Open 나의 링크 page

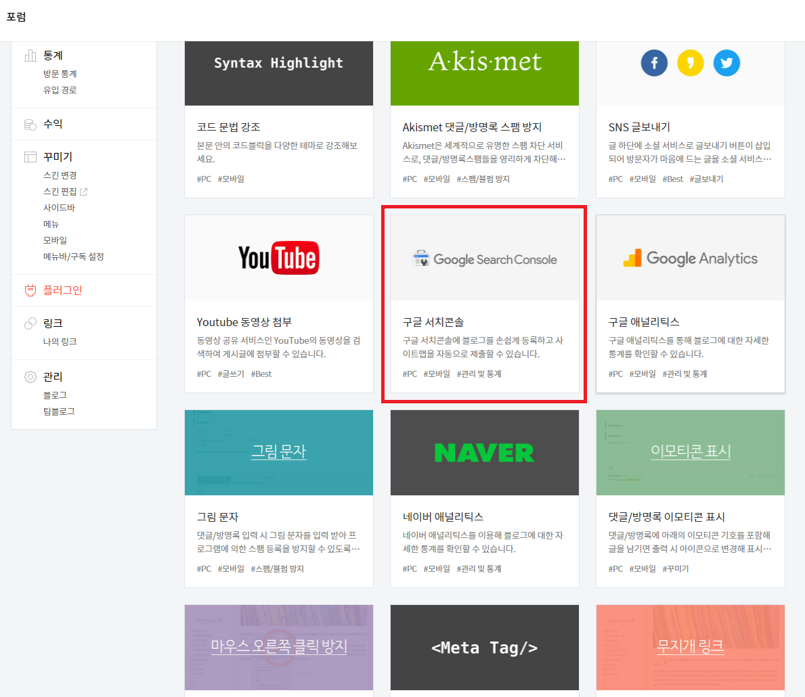(60, 342)
